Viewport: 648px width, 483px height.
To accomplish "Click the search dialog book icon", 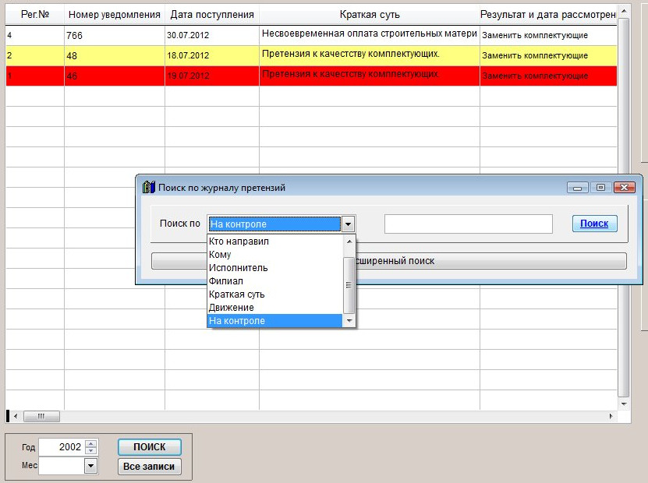I will [x=149, y=187].
